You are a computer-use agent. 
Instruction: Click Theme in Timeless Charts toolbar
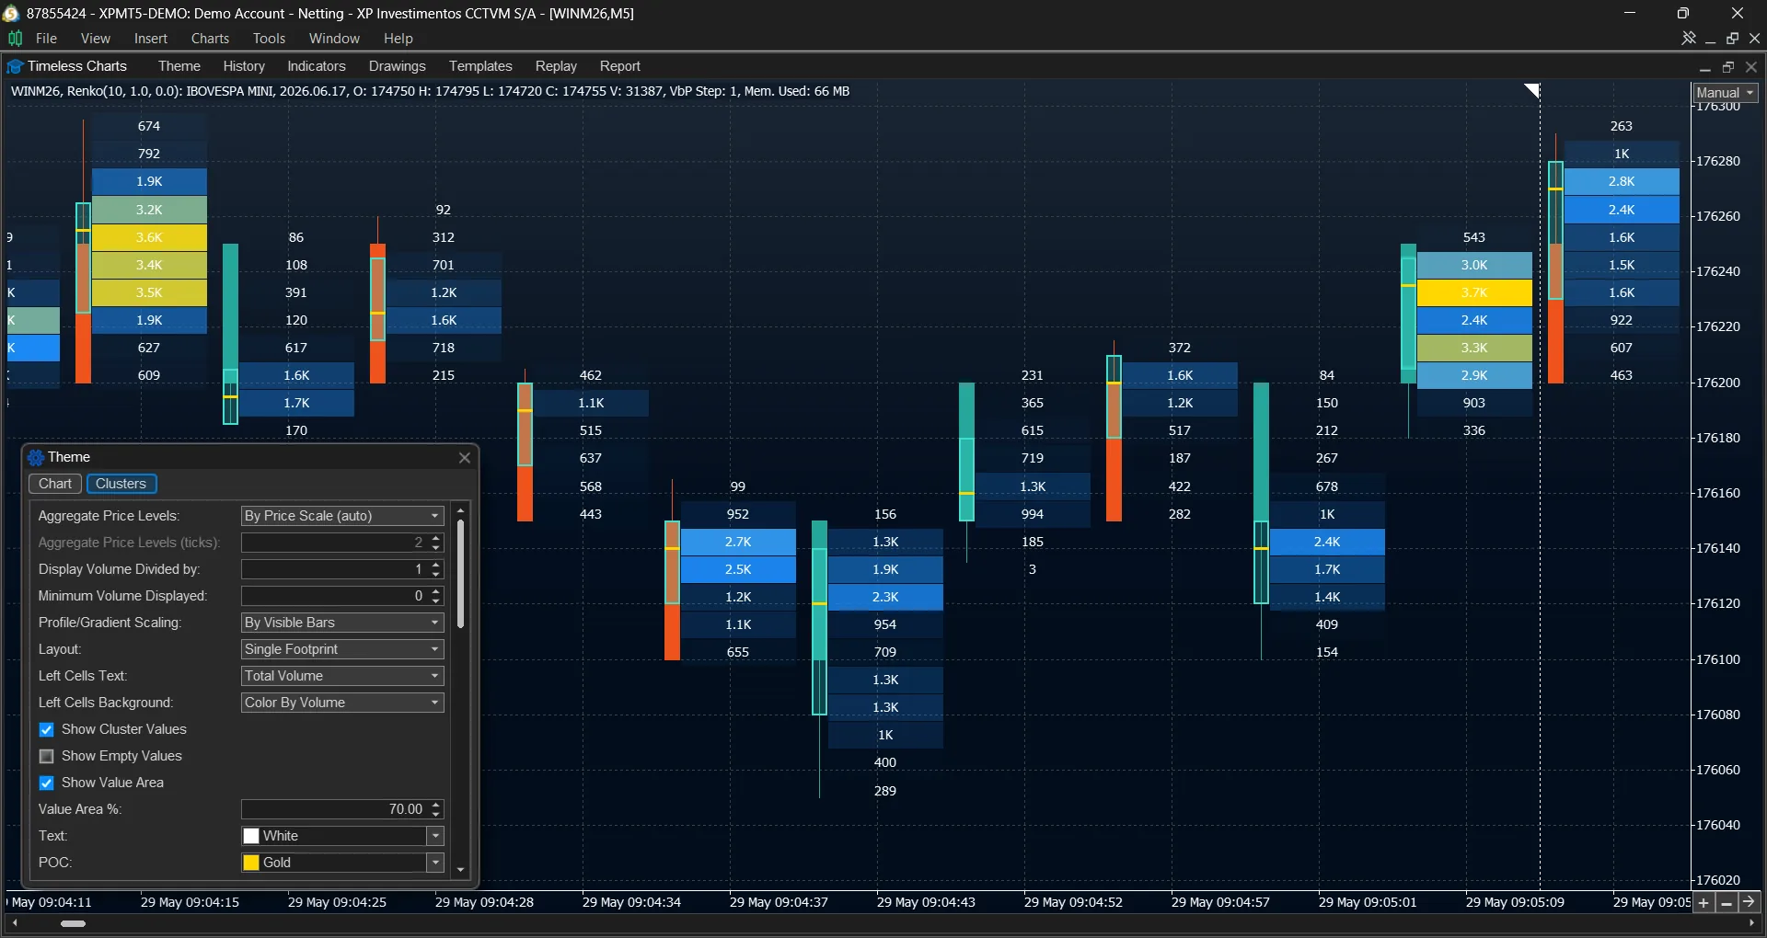click(x=179, y=66)
